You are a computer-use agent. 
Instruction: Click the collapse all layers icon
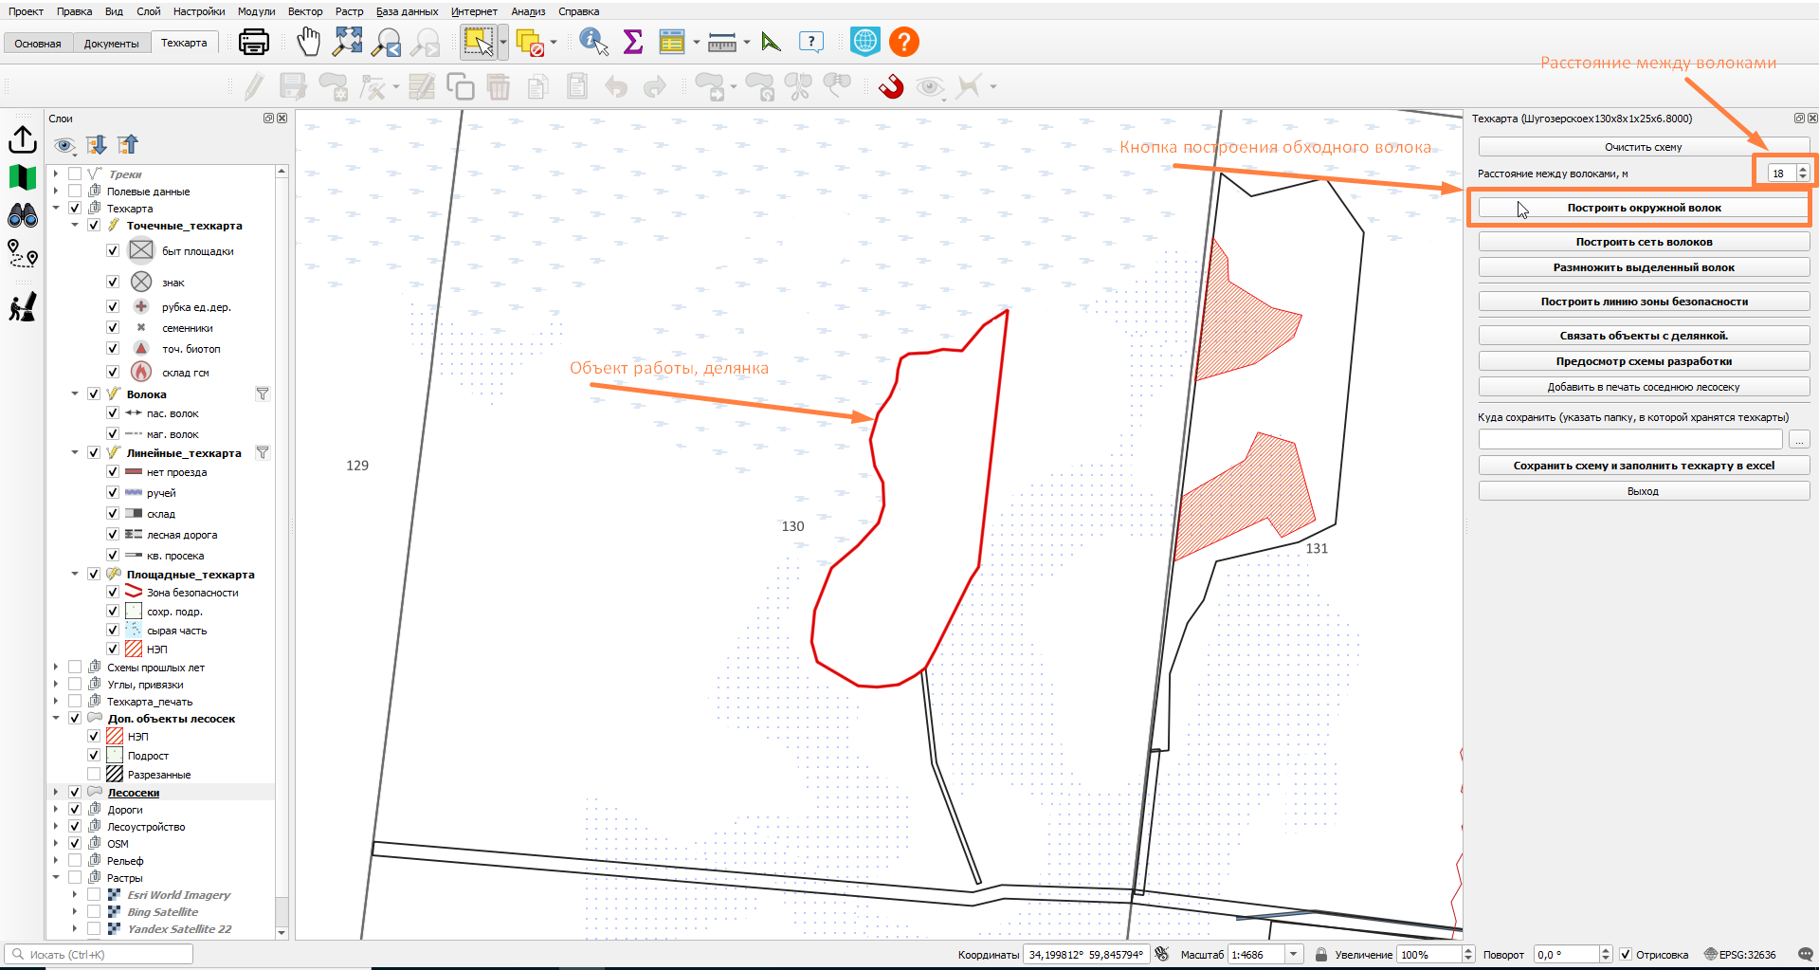click(x=128, y=144)
